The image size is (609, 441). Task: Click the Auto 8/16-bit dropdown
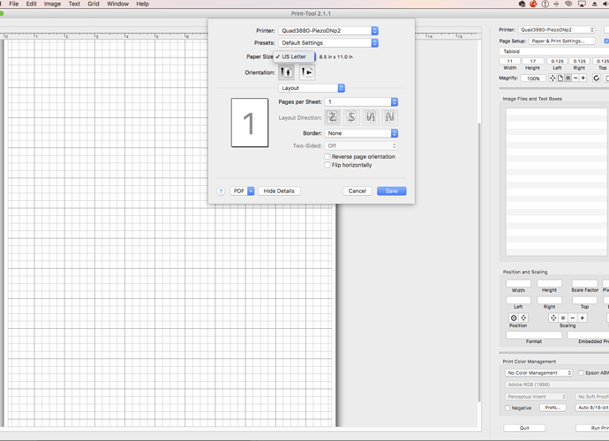click(592, 407)
